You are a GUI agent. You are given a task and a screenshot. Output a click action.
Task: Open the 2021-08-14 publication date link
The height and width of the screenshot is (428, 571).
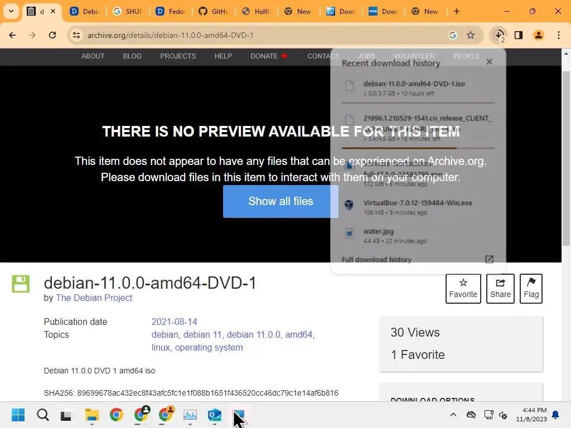pos(174,322)
